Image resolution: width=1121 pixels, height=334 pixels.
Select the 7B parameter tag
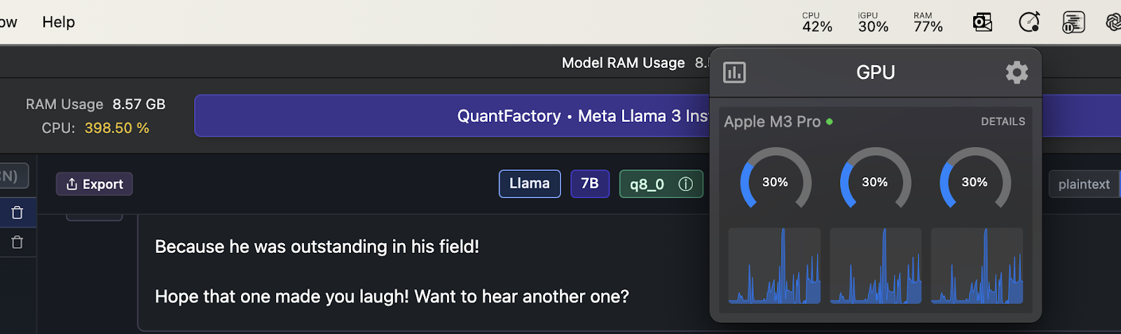(590, 183)
